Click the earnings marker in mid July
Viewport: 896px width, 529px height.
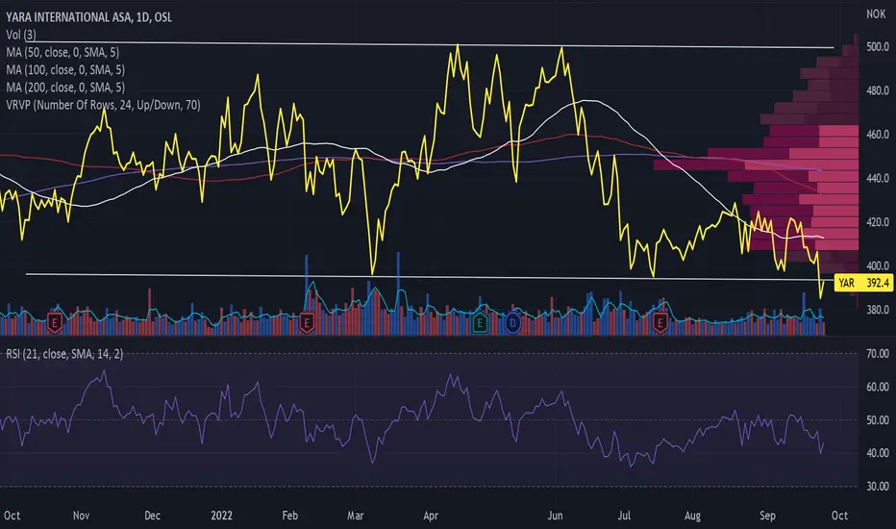pos(660,324)
